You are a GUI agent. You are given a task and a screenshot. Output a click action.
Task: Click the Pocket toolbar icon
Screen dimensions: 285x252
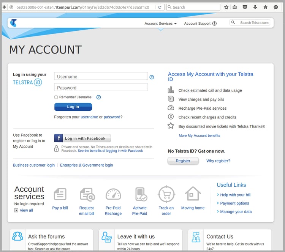pyautogui.click(x=245, y=7)
